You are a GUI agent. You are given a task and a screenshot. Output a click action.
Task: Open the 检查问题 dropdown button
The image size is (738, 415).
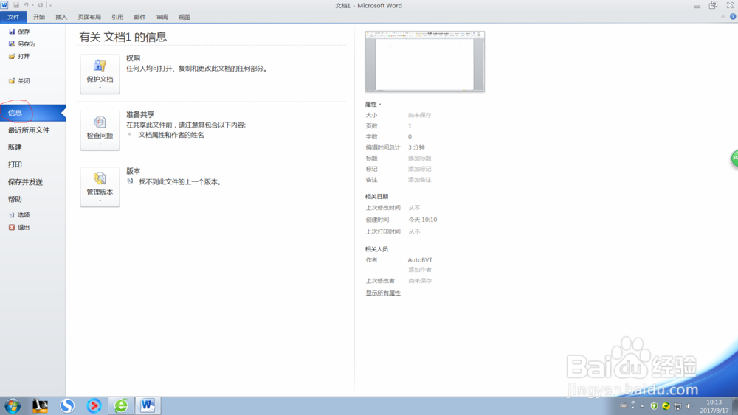100,130
